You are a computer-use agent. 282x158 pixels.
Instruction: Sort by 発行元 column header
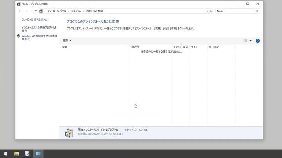151,47
